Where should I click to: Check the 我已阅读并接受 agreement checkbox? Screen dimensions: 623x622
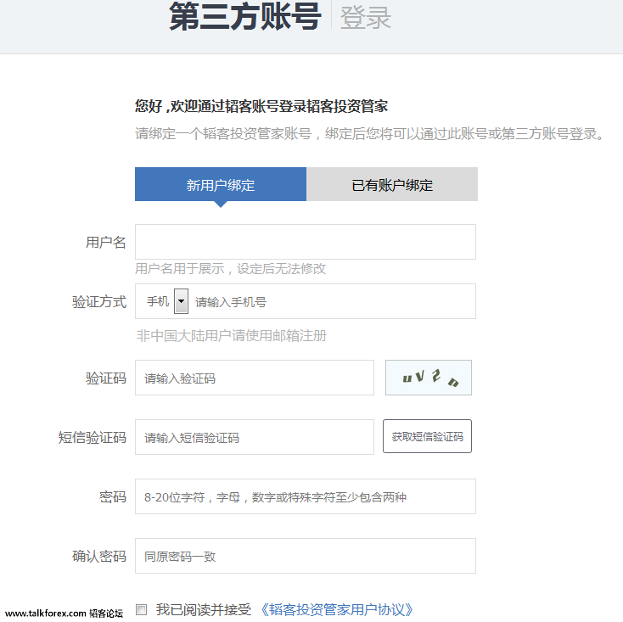pyautogui.click(x=141, y=609)
